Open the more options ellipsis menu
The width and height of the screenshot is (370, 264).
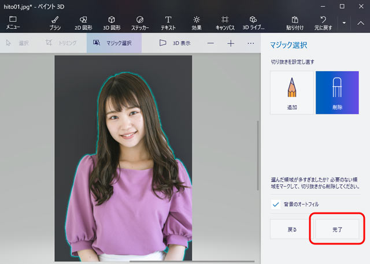(x=251, y=43)
